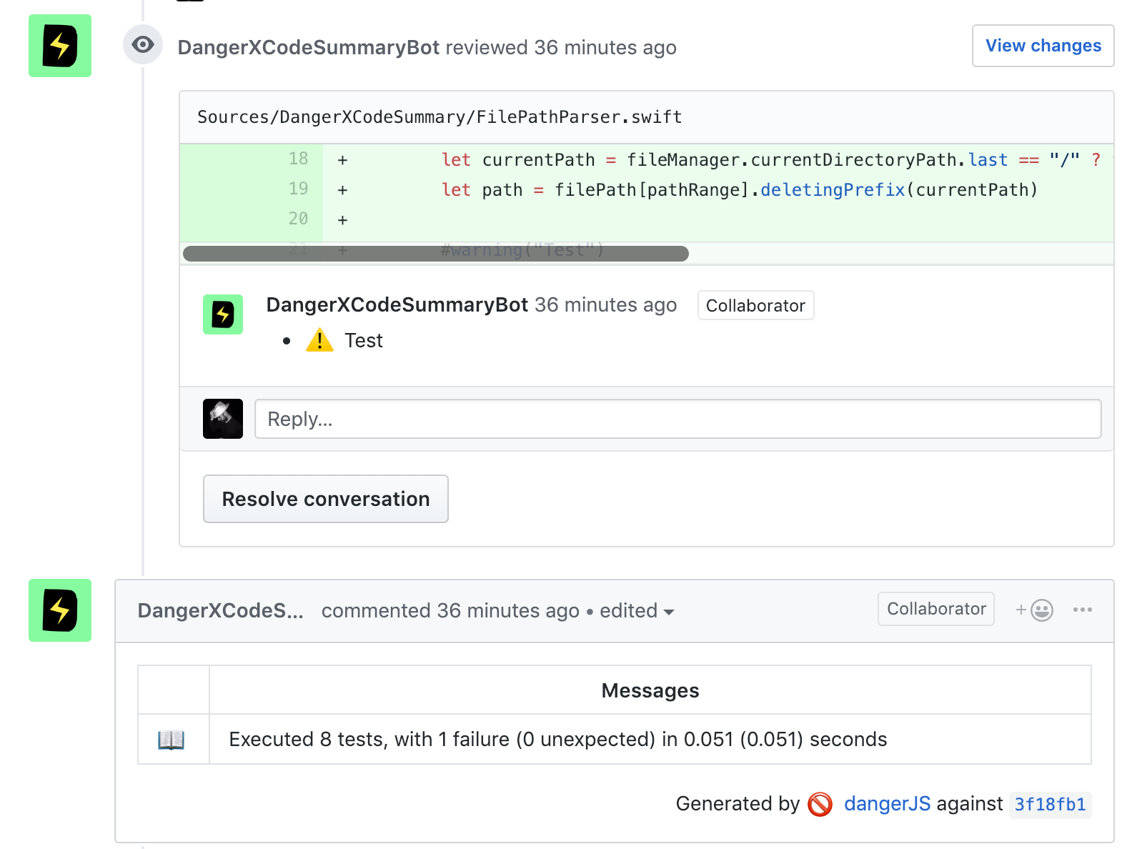Screen dimensions: 1132x849
Task: Click the Collaborator badge in the Messages comment header
Action: pos(935,609)
